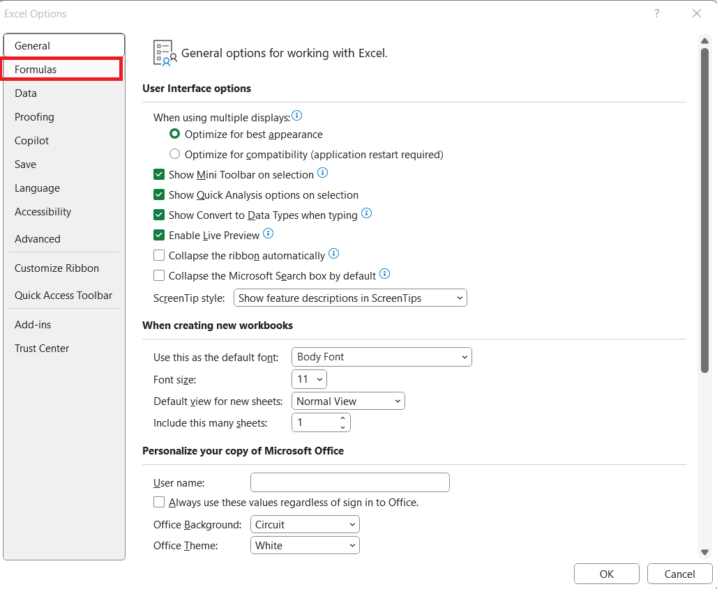Open Default view for new sheets dropdown
The width and height of the screenshot is (717, 589).
[x=348, y=401]
